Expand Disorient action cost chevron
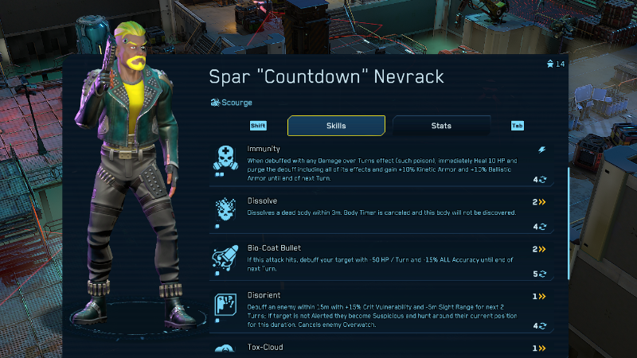This screenshot has height=358, width=637. (x=542, y=296)
